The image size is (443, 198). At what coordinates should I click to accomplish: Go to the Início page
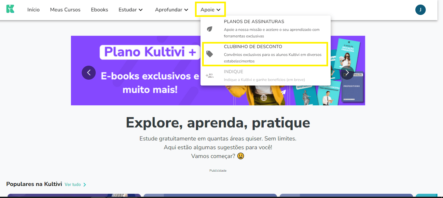(x=34, y=10)
